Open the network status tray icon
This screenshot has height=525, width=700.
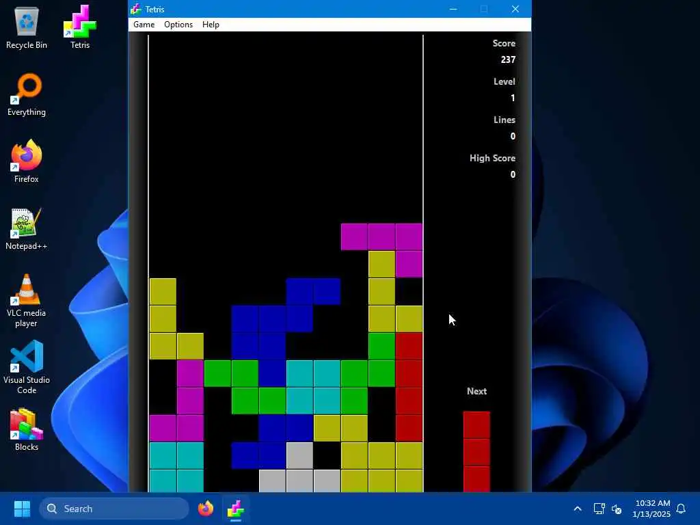[x=599, y=509]
